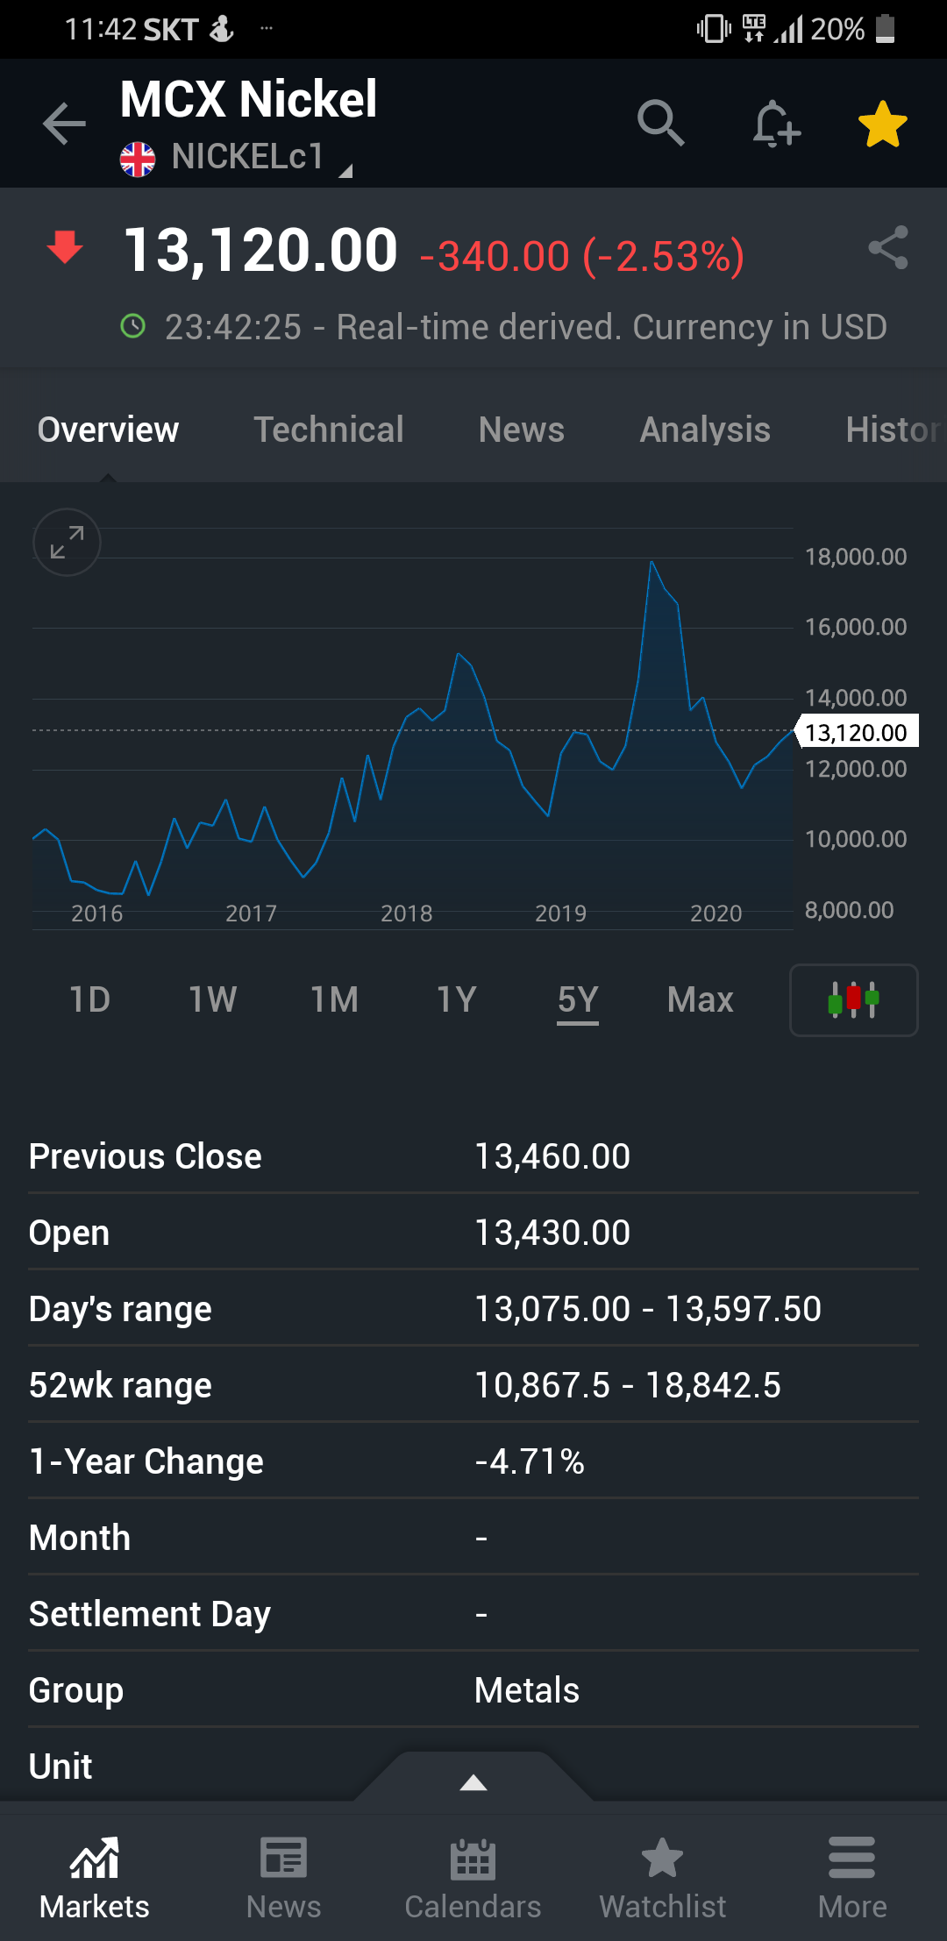Expand the chart to fullscreen
Viewport: 947px width, 1941px height.
point(67,542)
